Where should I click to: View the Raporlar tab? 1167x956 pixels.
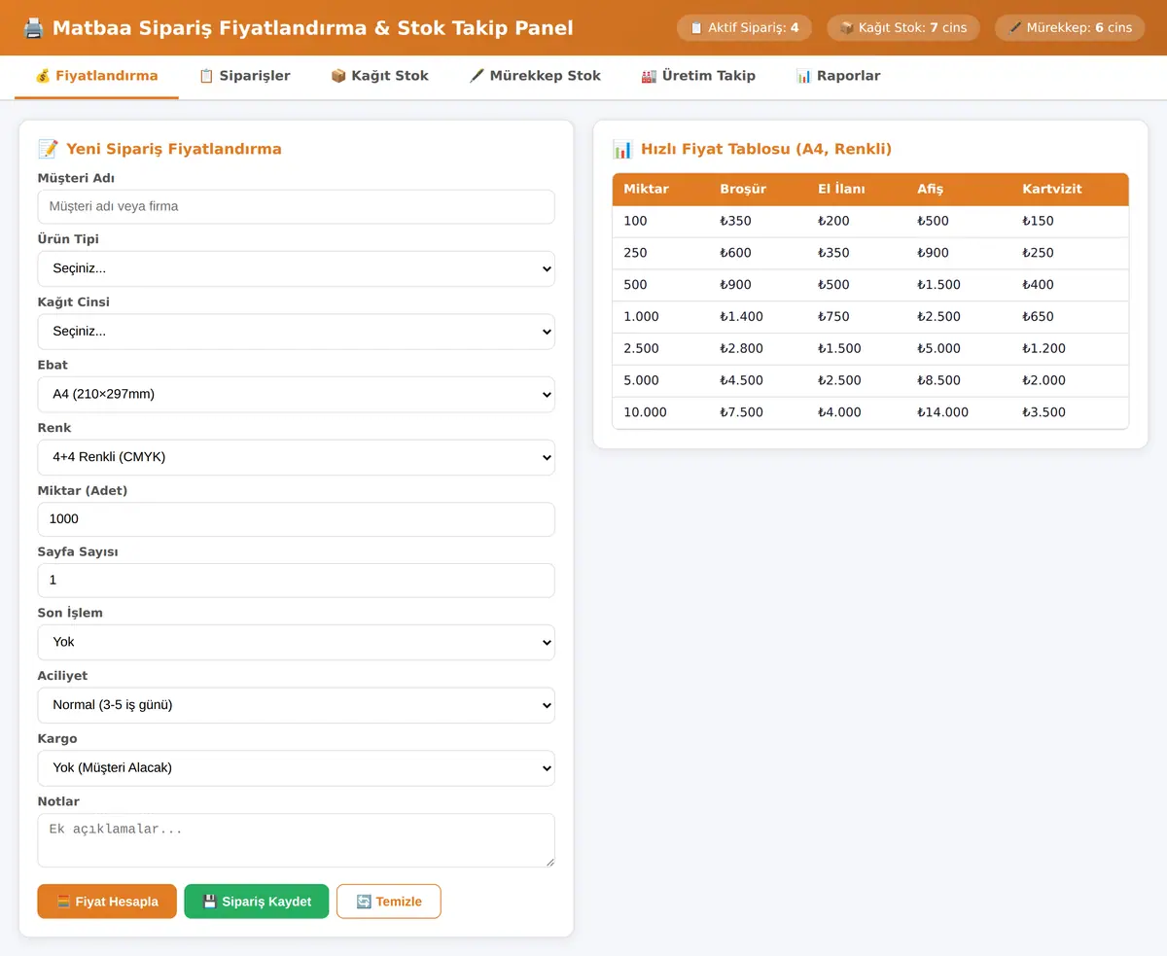(838, 76)
